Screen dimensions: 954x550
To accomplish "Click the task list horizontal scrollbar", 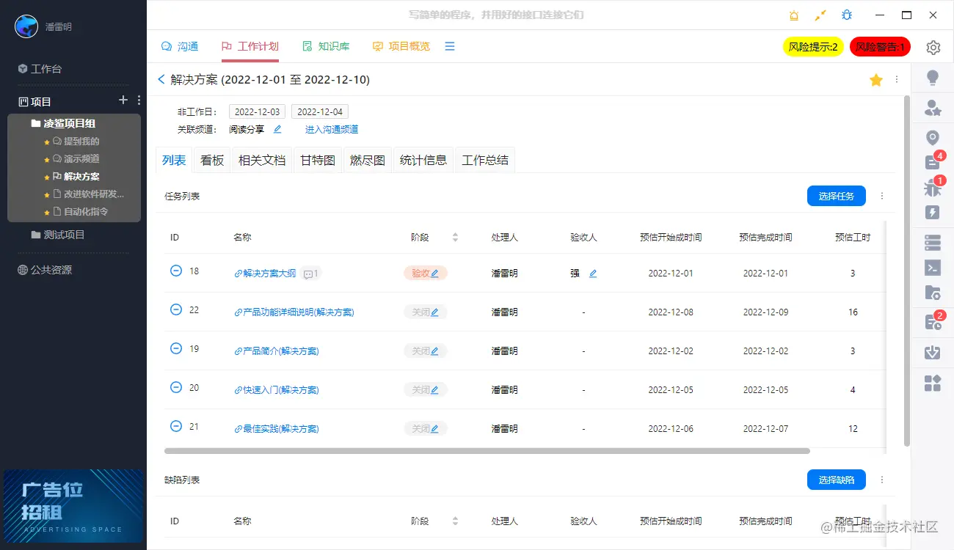I will [x=487, y=451].
